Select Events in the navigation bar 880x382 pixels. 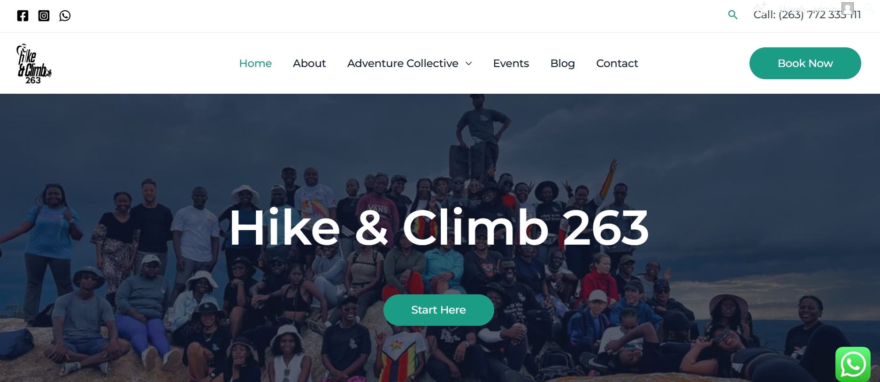click(511, 63)
